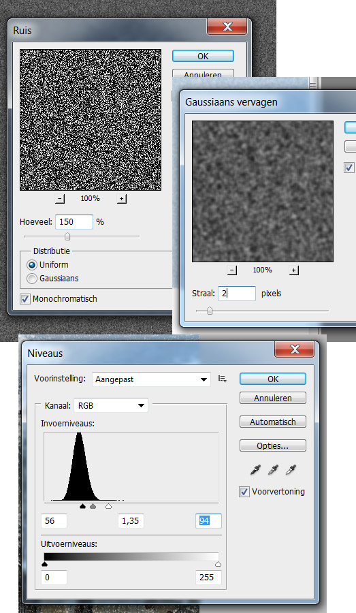Select the Uniform distribution radio button
The width and height of the screenshot is (356, 613).
pos(32,265)
